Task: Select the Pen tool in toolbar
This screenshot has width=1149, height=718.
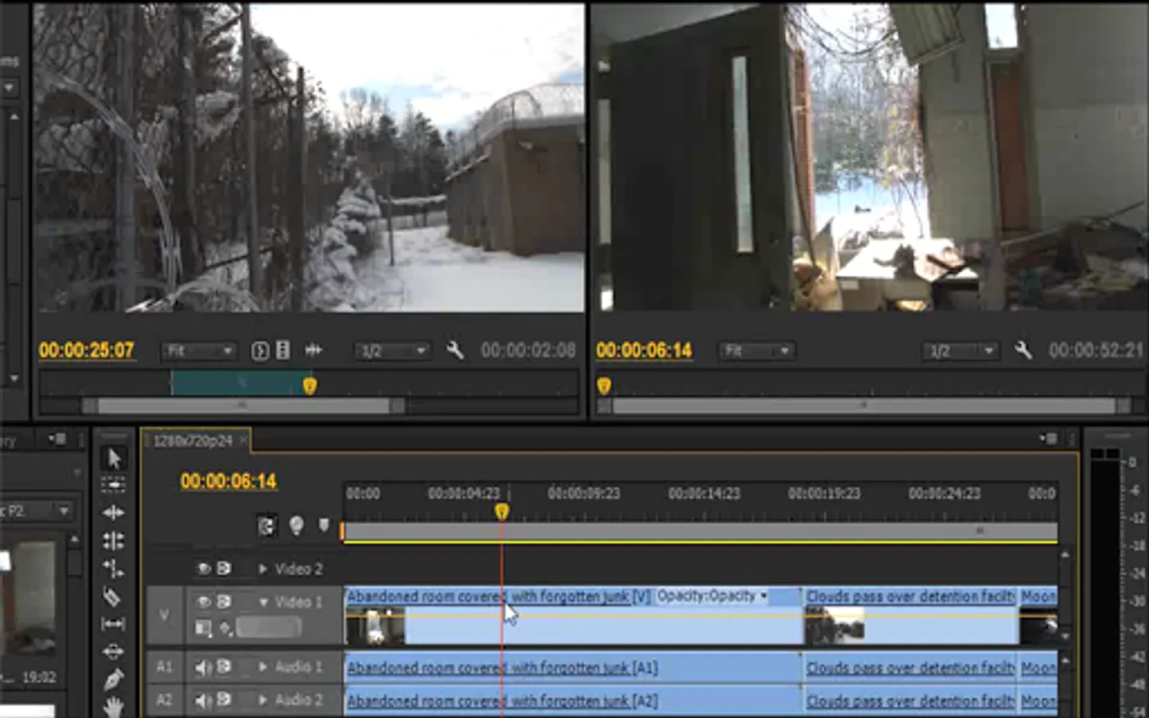Action: [113, 679]
